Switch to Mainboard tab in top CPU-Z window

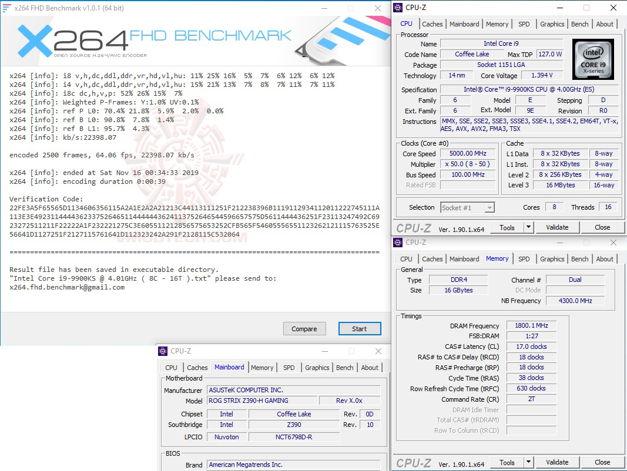point(464,24)
